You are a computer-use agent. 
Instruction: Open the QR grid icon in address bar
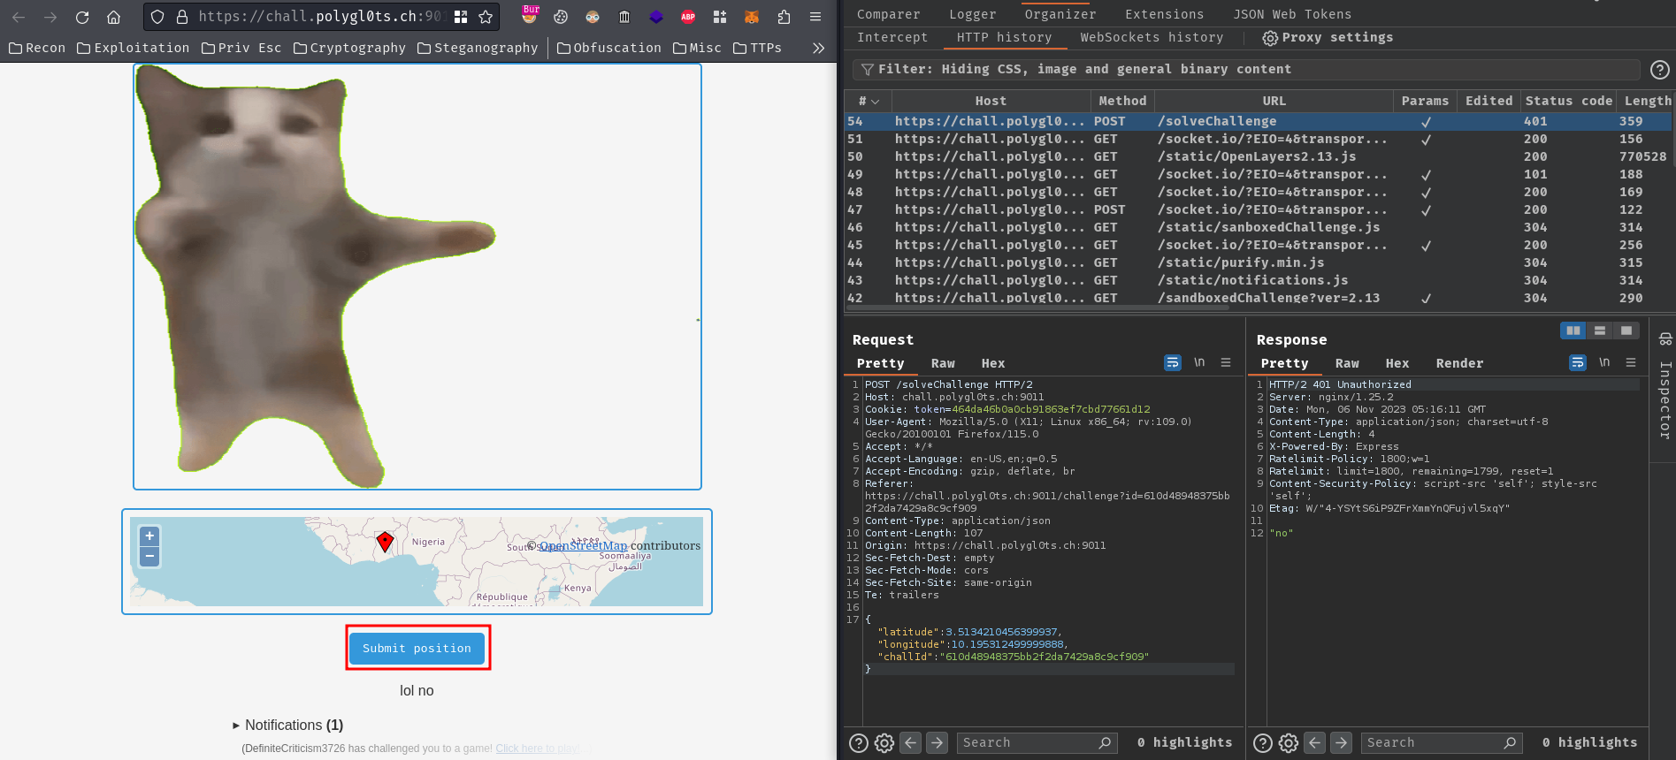[461, 17]
